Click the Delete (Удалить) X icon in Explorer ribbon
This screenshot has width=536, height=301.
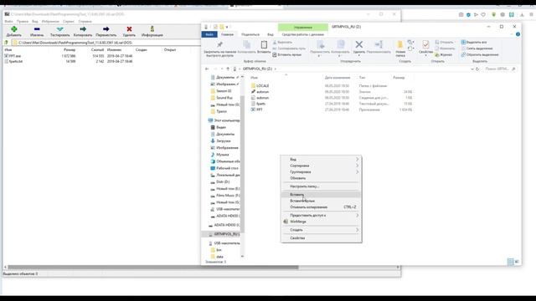click(x=359, y=44)
